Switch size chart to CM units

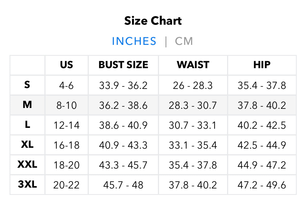pos(184,41)
